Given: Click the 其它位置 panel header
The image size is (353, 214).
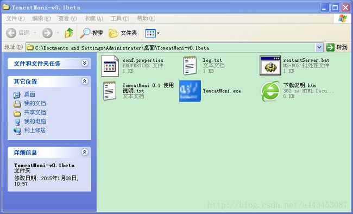Looking at the screenshot, I should [49, 81].
